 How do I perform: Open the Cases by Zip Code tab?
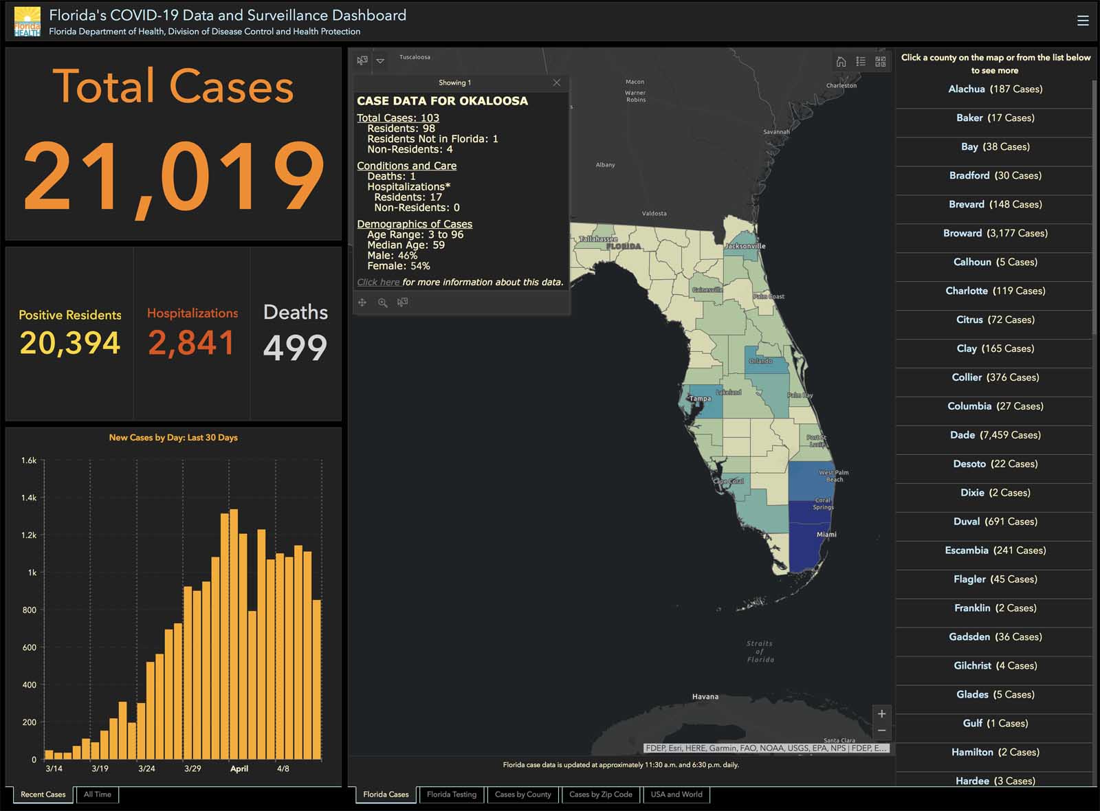(x=601, y=795)
